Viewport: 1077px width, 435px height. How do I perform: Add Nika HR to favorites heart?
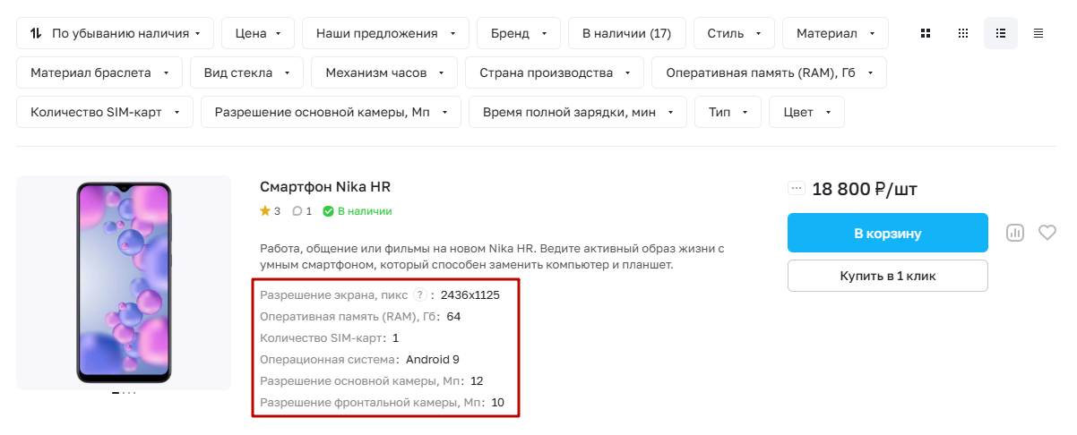coord(1047,233)
